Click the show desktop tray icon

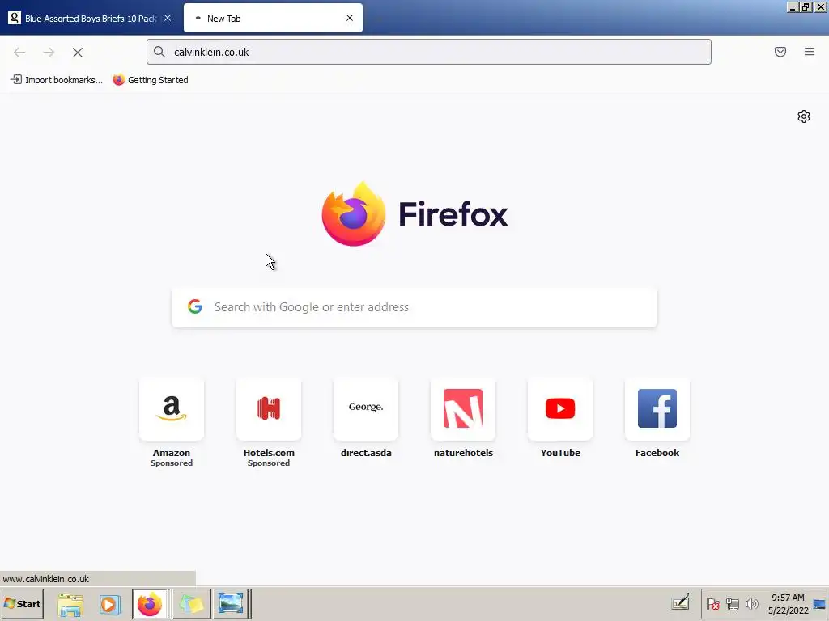click(x=819, y=603)
